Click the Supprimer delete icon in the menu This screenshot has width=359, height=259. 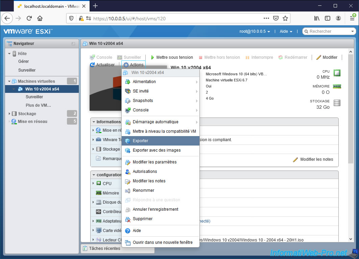pos(128,219)
